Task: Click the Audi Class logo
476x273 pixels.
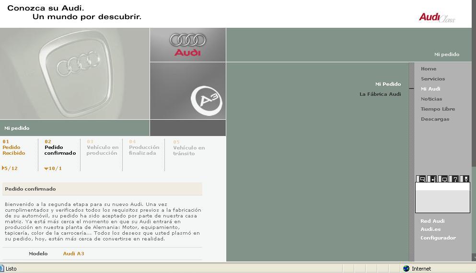Action: click(437, 17)
